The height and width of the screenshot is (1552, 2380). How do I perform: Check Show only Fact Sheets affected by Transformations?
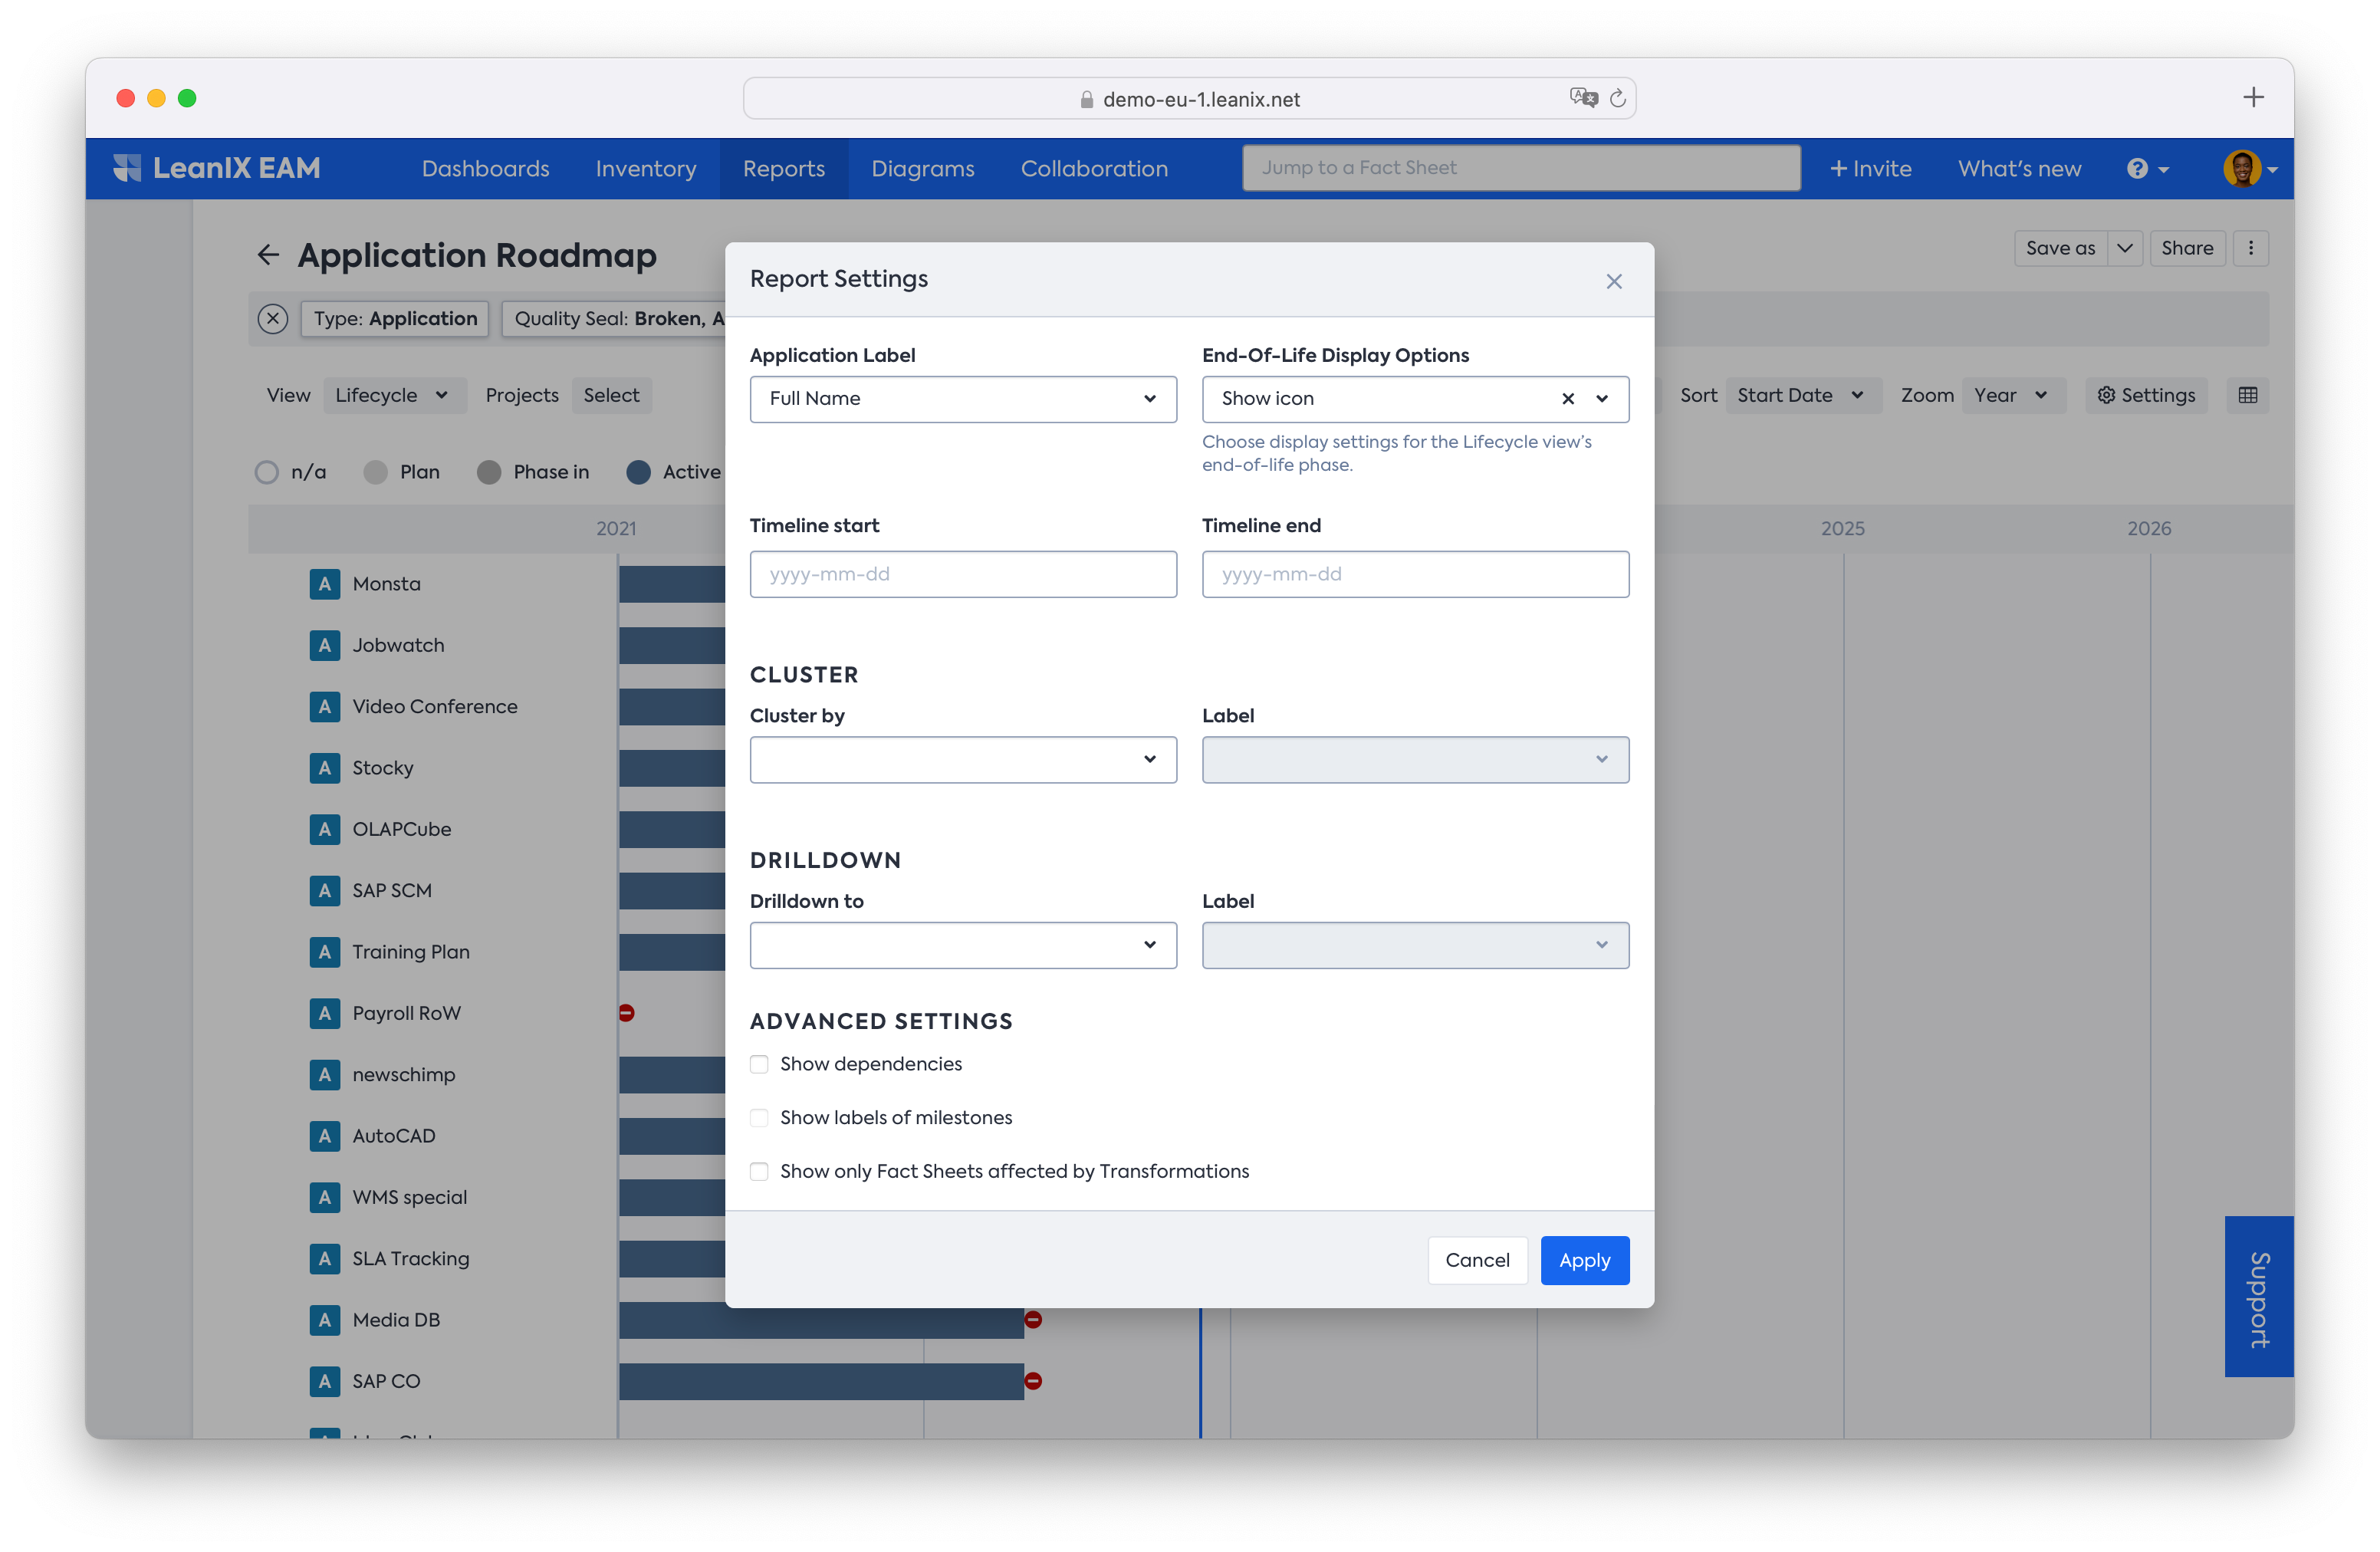pos(759,1171)
